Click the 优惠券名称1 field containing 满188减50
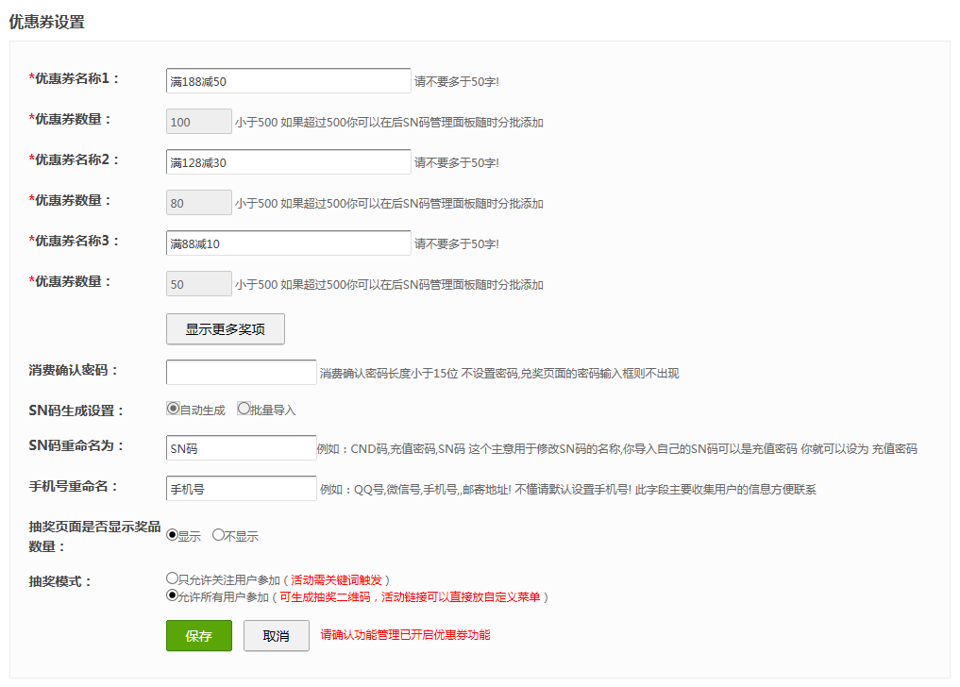The width and height of the screenshot is (960, 687). (x=288, y=81)
